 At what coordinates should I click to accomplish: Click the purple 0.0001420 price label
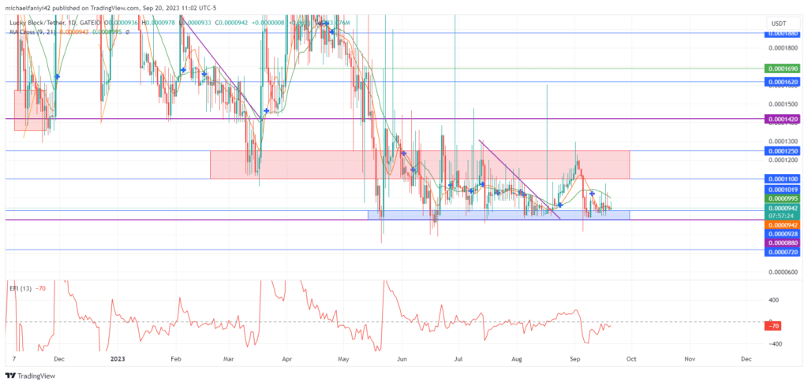click(x=780, y=119)
